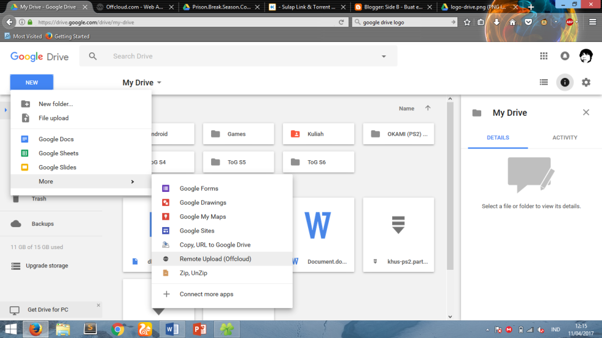Click the Google Drawings icon

(x=165, y=202)
